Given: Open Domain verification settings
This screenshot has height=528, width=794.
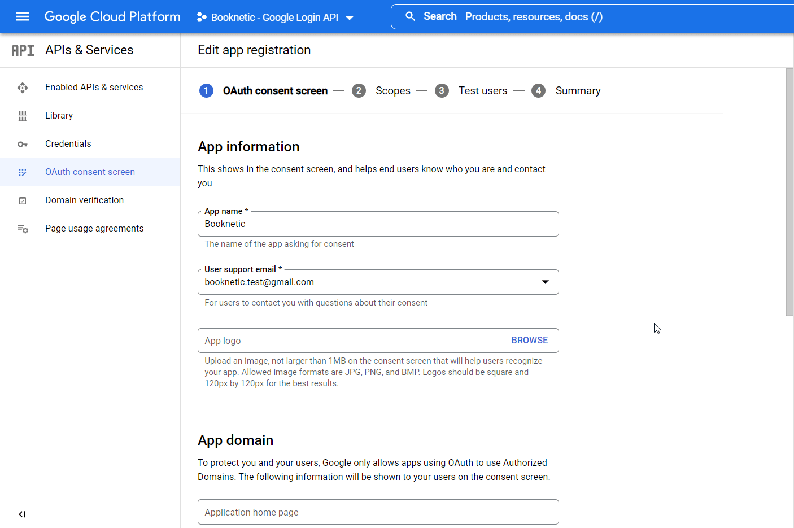Looking at the screenshot, I should click(84, 200).
